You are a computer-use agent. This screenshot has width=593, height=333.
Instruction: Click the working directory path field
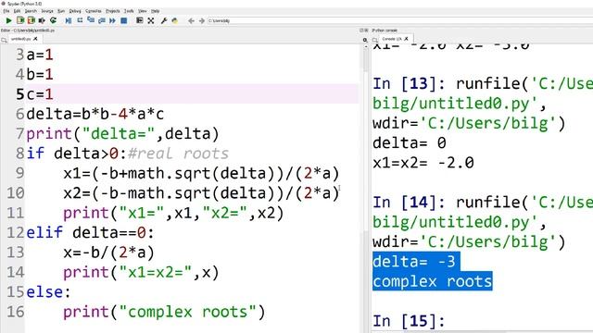pos(399,20)
